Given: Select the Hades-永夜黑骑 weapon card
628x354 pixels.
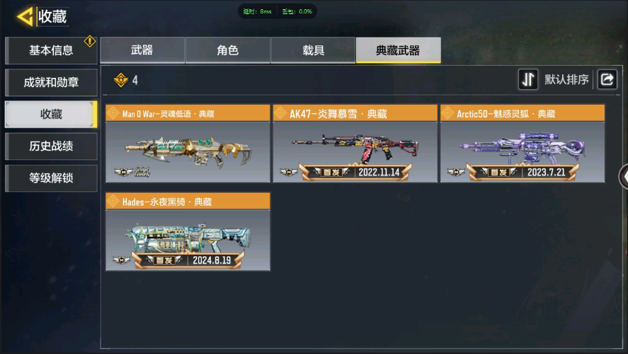Looking at the screenshot, I should [x=188, y=232].
